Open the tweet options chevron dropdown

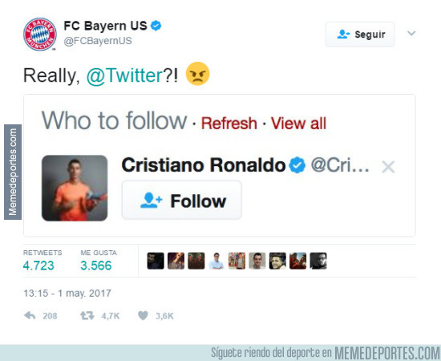pyautogui.click(x=411, y=34)
